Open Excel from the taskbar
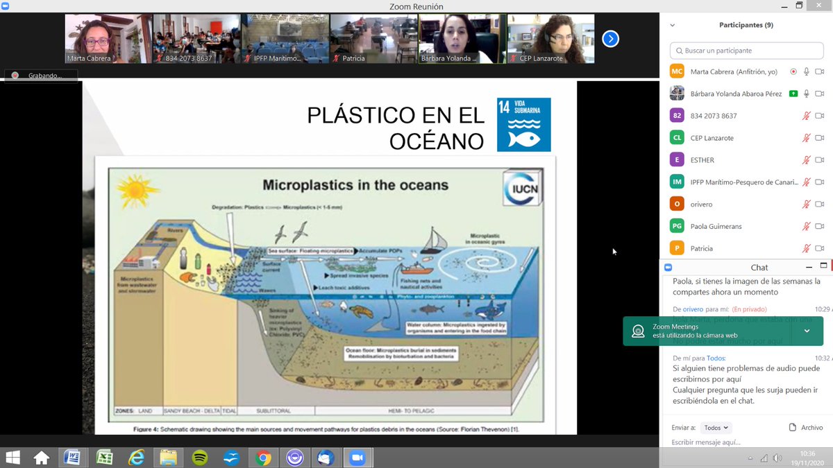Screen dimensions: 833x468 [104, 458]
